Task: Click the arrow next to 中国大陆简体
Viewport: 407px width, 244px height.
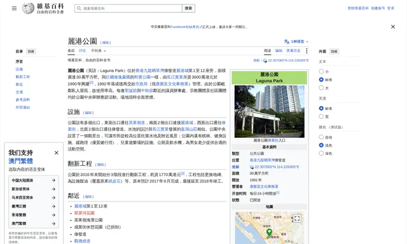Action: [53, 180]
